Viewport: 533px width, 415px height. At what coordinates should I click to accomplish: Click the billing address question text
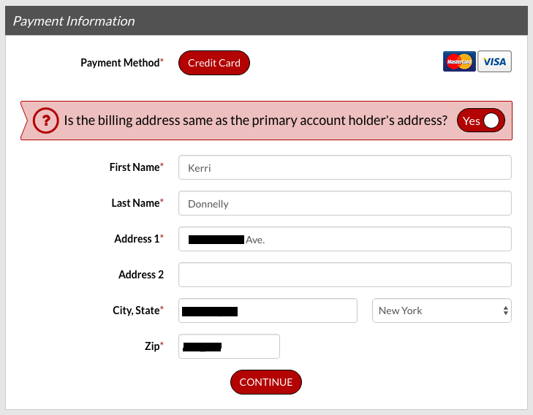coord(256,121)
